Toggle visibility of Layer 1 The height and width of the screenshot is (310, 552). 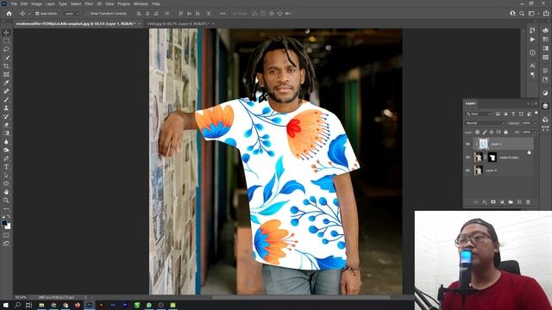[x=467, y=144]
